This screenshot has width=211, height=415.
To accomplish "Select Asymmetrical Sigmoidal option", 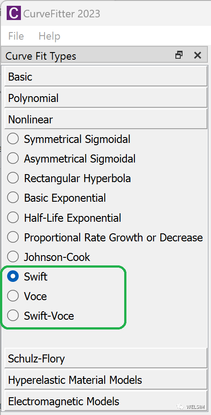I will 71,159.
